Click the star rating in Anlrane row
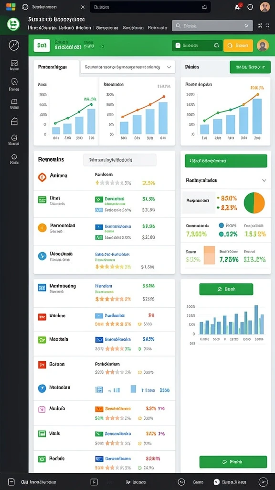The height and width of the screenshot is (490, 275). click(109, 183)
